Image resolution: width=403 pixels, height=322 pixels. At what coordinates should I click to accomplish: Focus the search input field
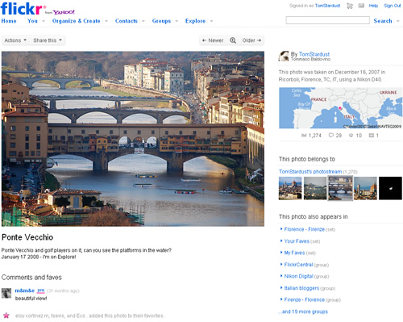[327, 20]
